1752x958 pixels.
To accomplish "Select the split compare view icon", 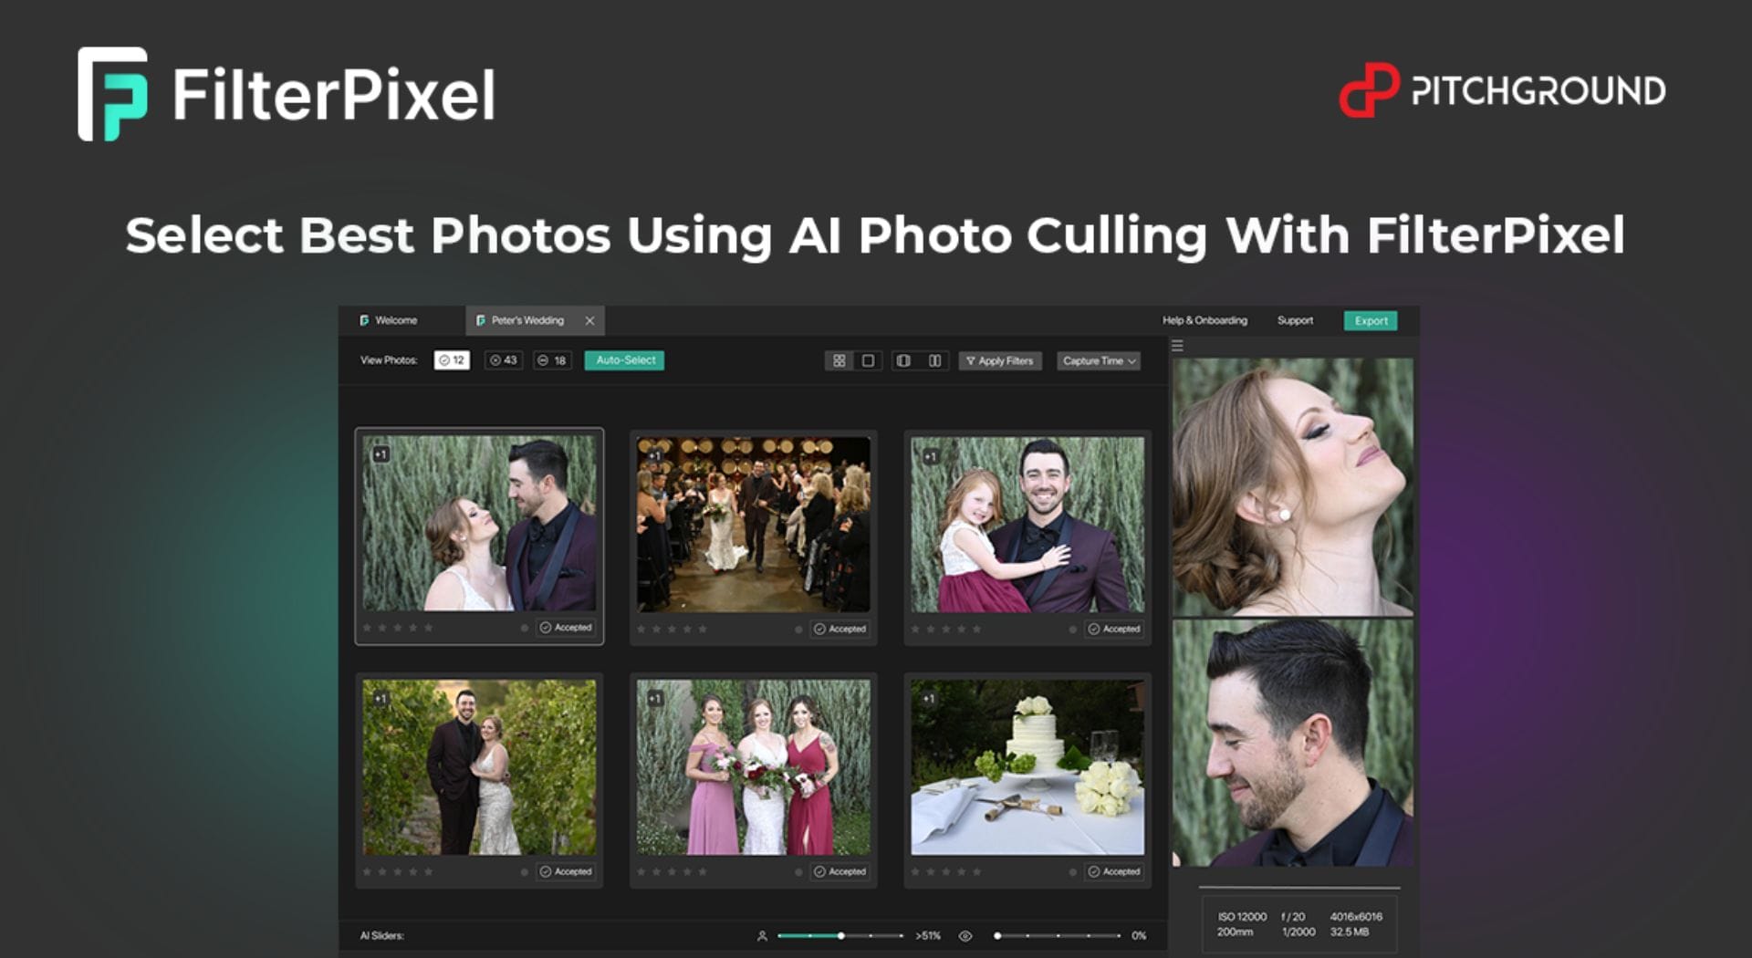I will [903, 361].
